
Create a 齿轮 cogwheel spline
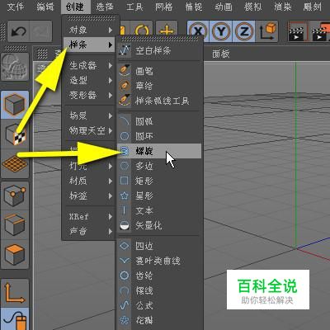159,276
